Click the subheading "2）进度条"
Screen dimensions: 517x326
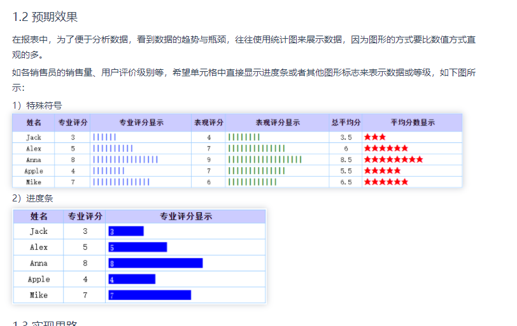(32, 198)
